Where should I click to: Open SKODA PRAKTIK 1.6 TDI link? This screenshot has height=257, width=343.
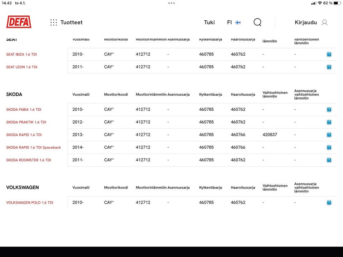26,122
